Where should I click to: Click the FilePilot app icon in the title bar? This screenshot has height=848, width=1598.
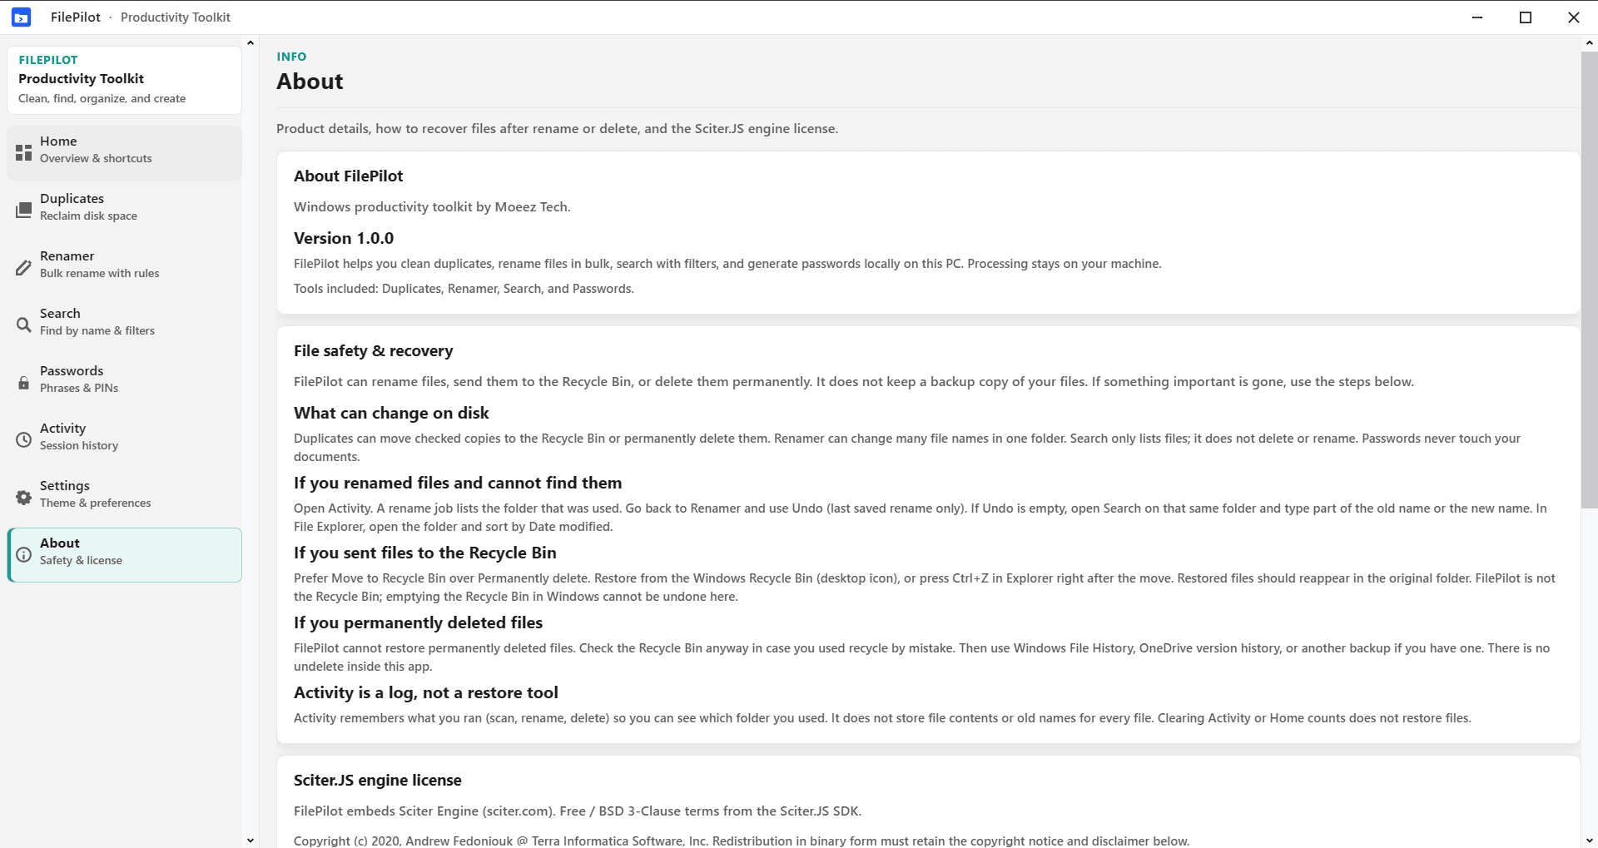(x=21, y=17)
